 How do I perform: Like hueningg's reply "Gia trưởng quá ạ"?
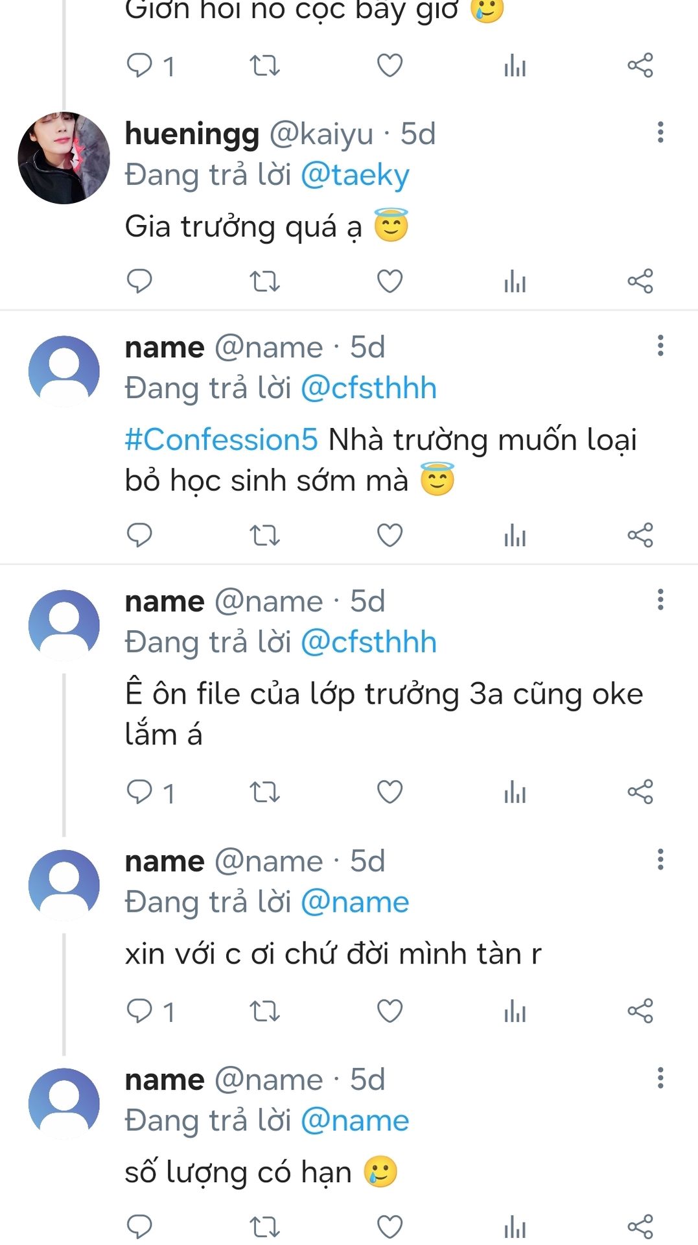pyautogui.click(x=390, y=281)
